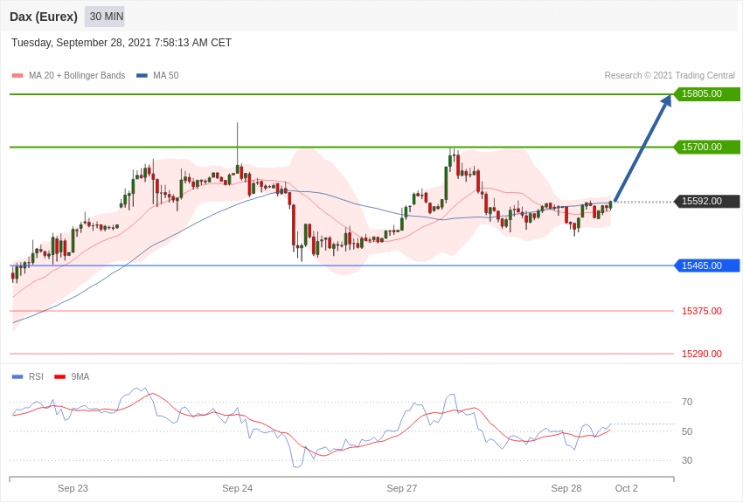Viewport: 743px width, 503px height.
Task: Click the Sep 23 date axis label
Action: click(73, 488)
